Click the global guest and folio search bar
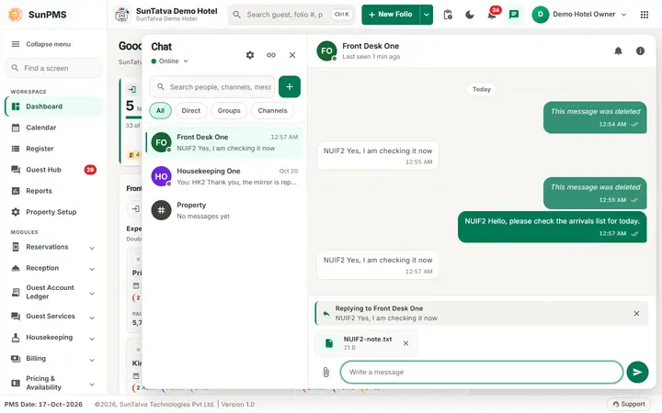 click(x=291, y=15)
